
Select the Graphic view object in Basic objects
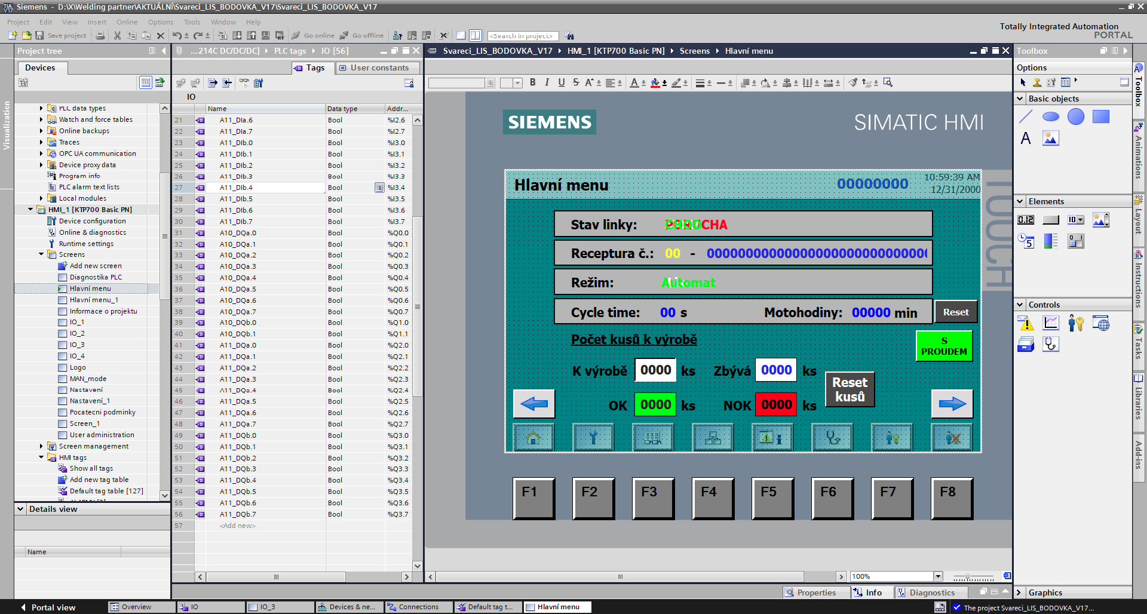[x=1051, y=139]
